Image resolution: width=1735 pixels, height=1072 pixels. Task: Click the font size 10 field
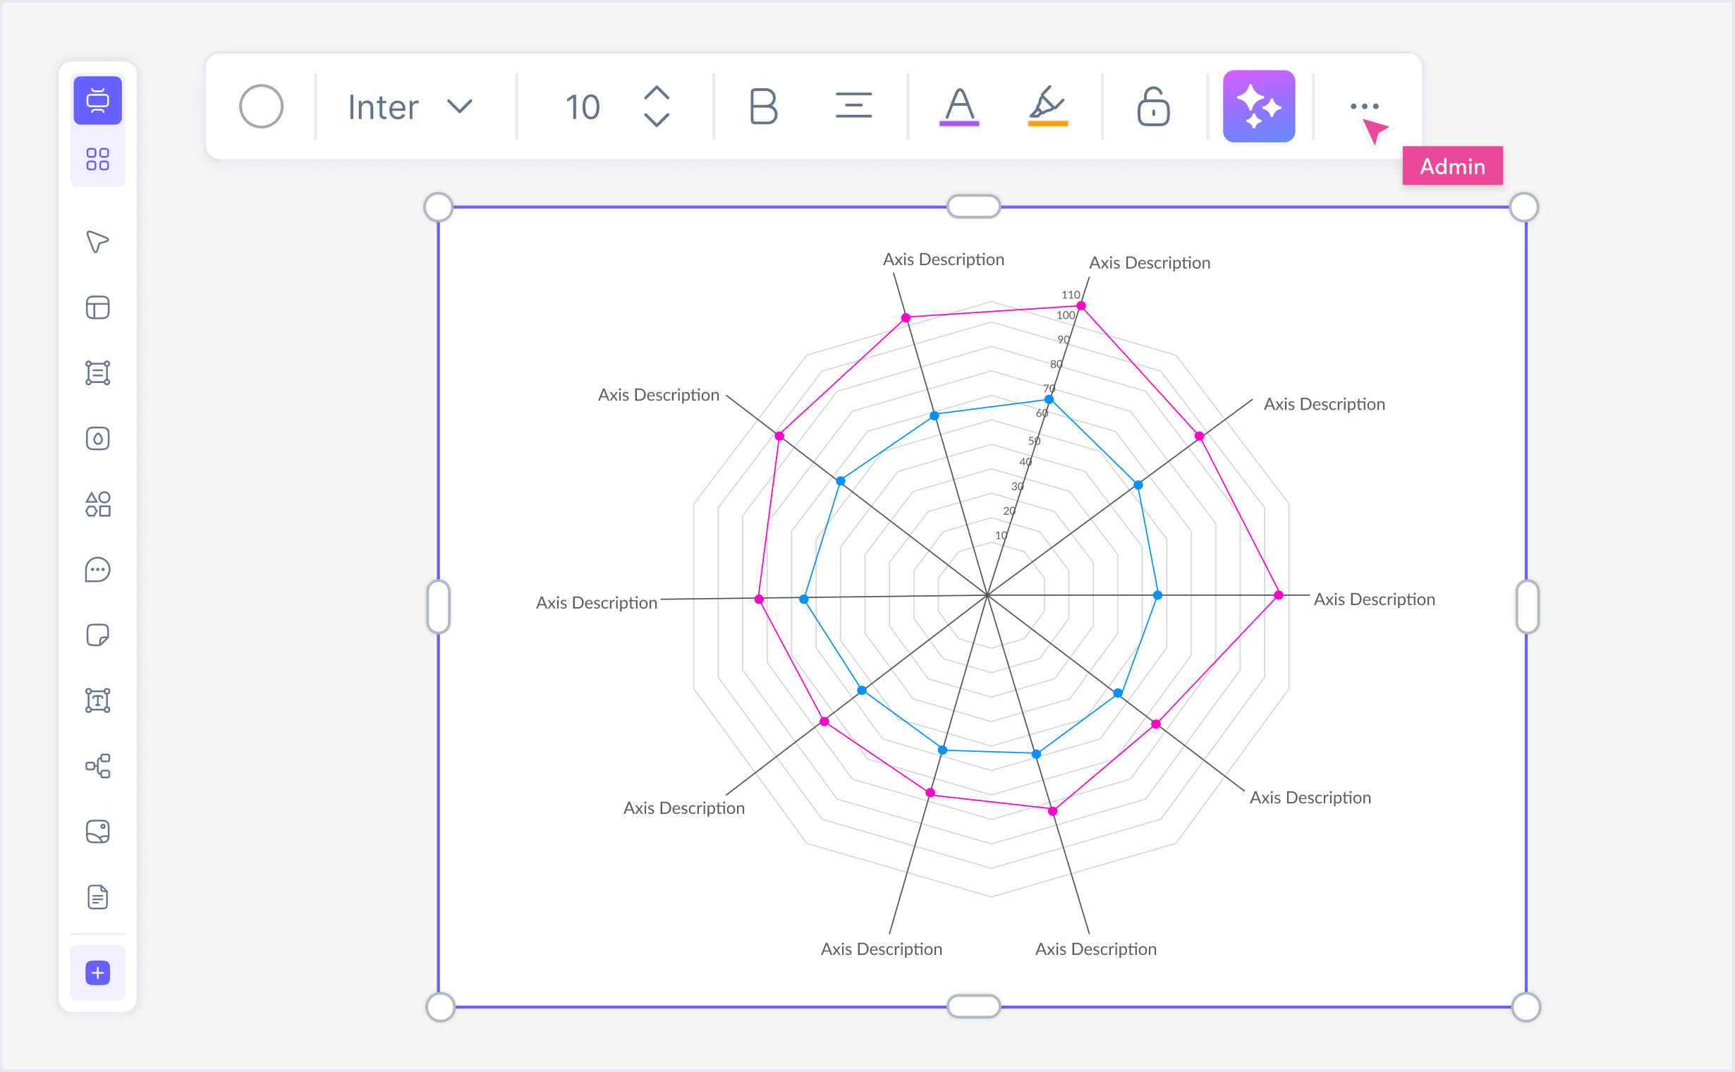tap(583, 107)
